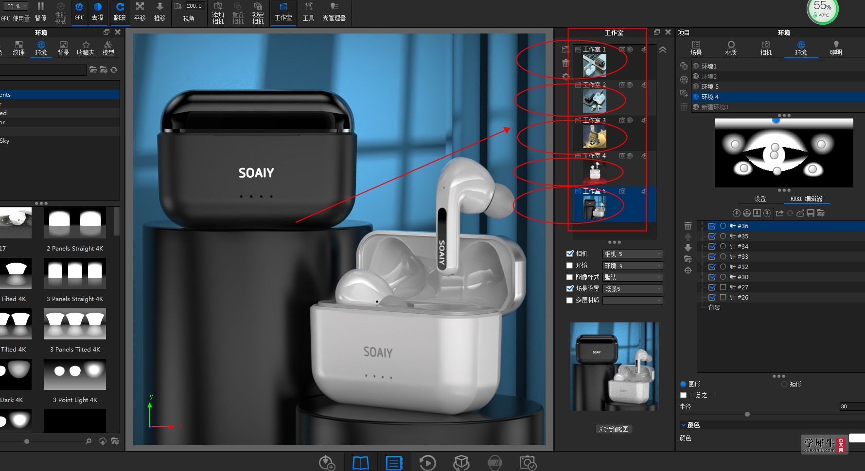Delete selected HDRI pin with trash icon
This screenshot has width=865, height=471.
click(688, 226)
